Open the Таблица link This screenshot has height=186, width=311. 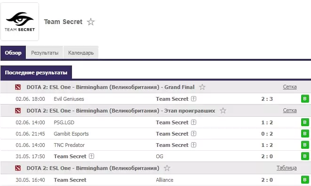[x=287, y=168]
